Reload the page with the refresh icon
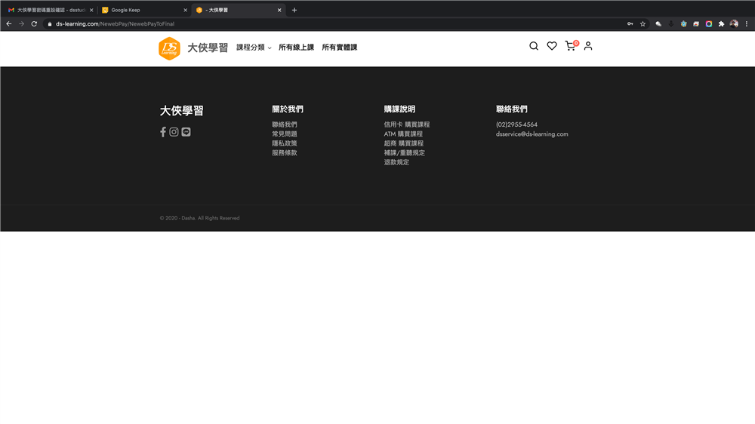The image size is (755, 424). 34,24
